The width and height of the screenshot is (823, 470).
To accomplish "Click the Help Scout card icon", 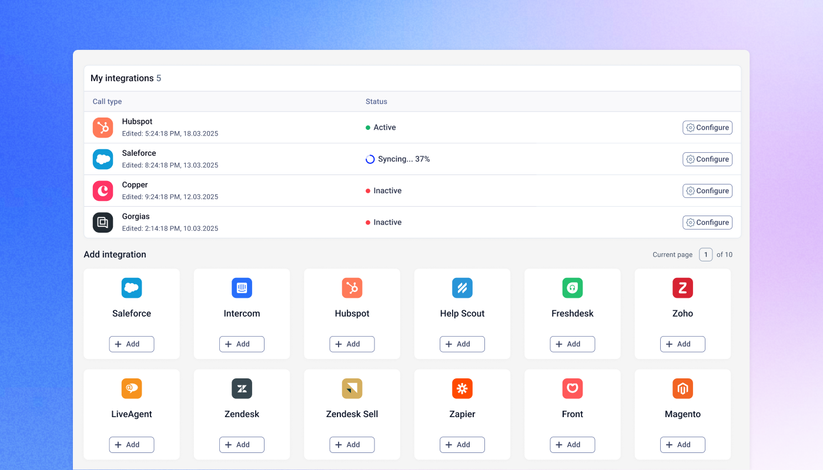I will point(462,288).
